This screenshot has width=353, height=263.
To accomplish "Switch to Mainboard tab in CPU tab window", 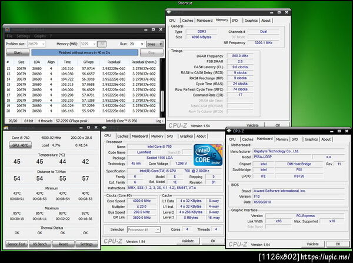I will [x=140, y=137].
